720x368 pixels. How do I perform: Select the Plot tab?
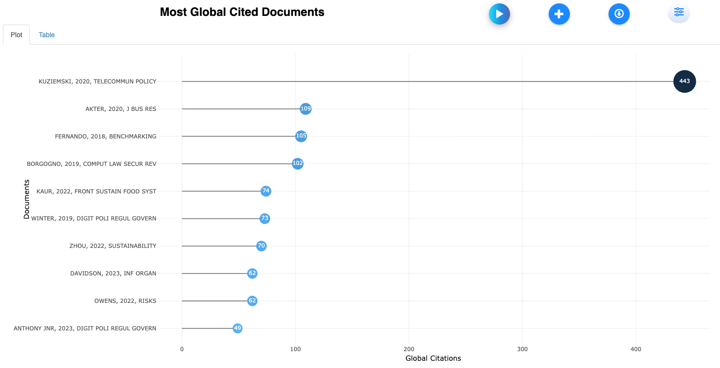[x=16, y=35]
